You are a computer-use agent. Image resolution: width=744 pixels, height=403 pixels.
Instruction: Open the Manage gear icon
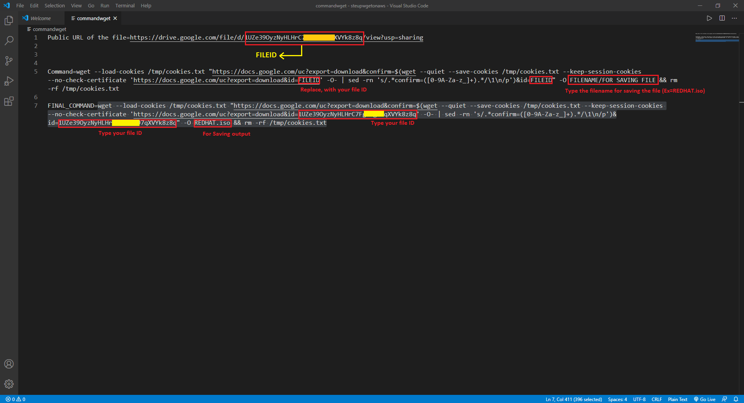coord(9,384)
